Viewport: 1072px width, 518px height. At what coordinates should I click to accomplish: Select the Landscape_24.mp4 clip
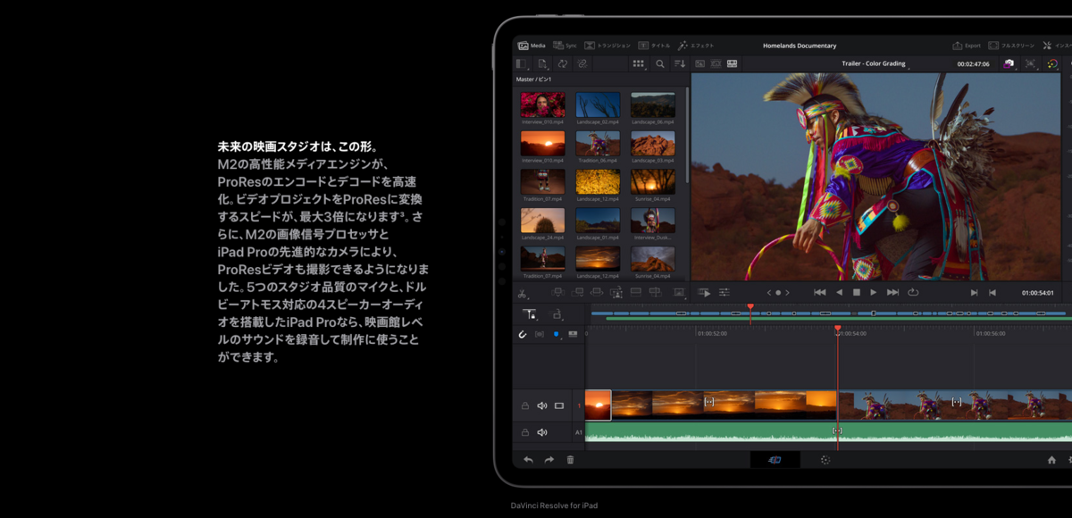(542, 221)
